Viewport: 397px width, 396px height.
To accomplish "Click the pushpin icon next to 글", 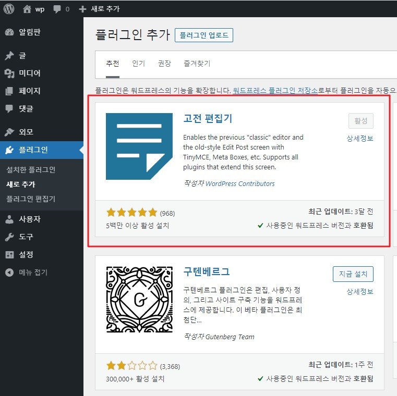I will pos(9,55).
